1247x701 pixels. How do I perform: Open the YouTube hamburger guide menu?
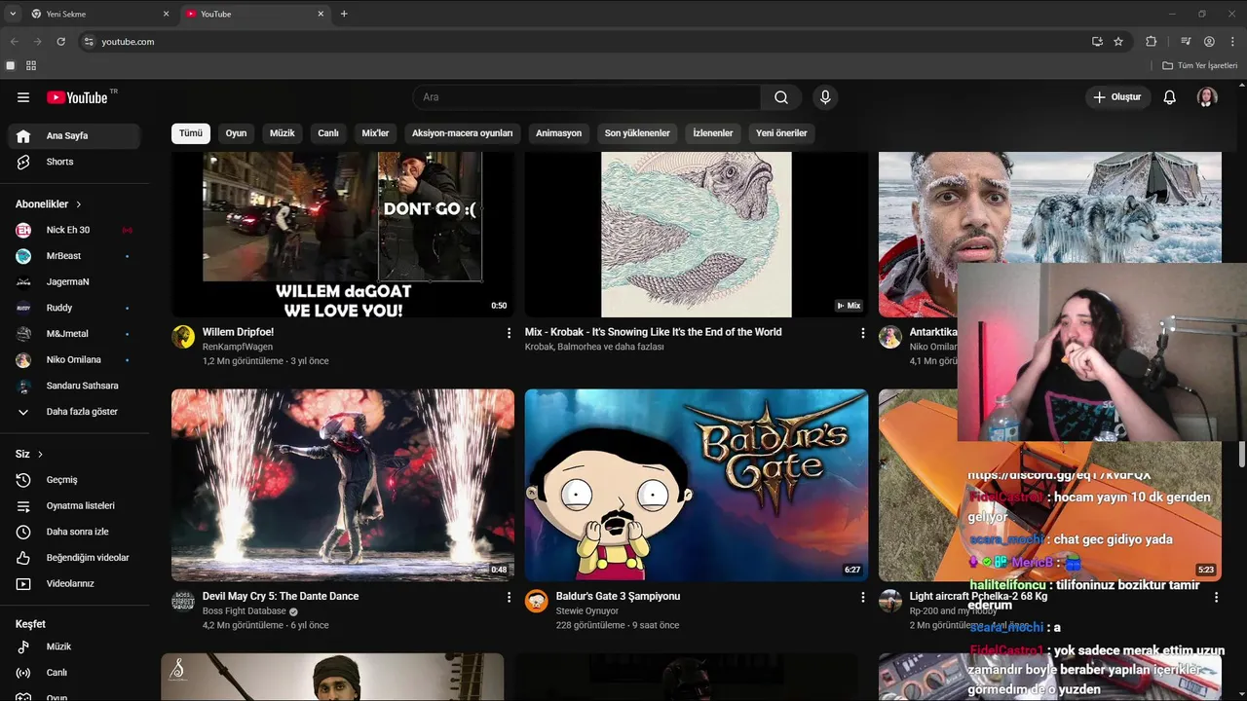[x=23, y=97]
